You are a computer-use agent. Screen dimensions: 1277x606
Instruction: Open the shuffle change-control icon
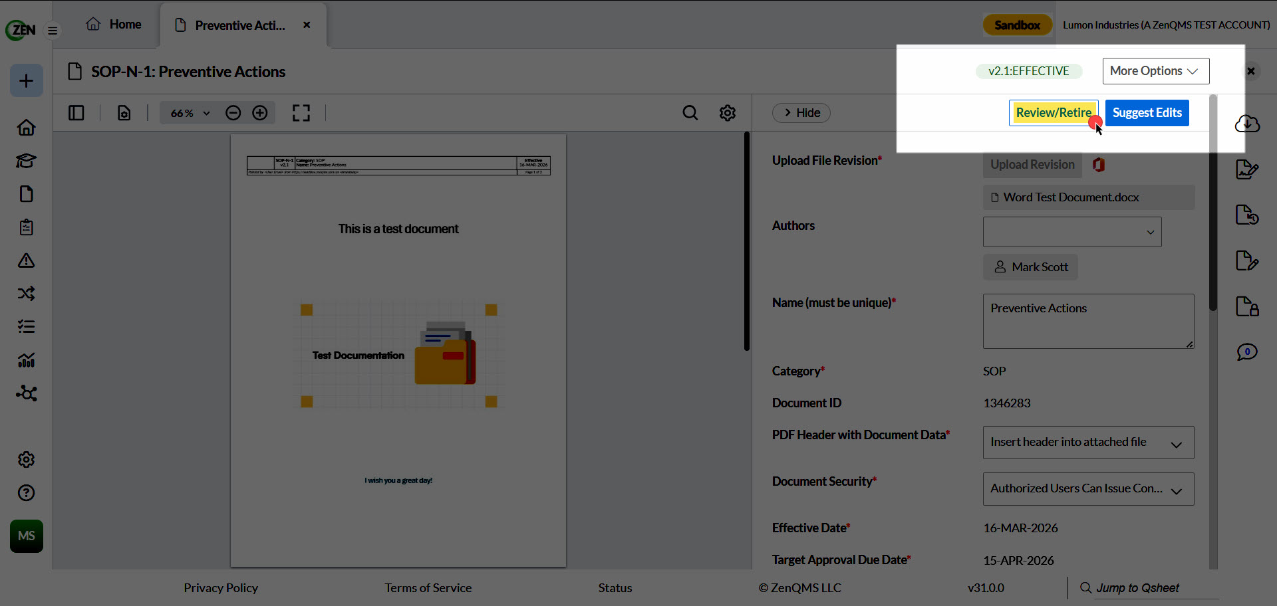tap(27, 293)
